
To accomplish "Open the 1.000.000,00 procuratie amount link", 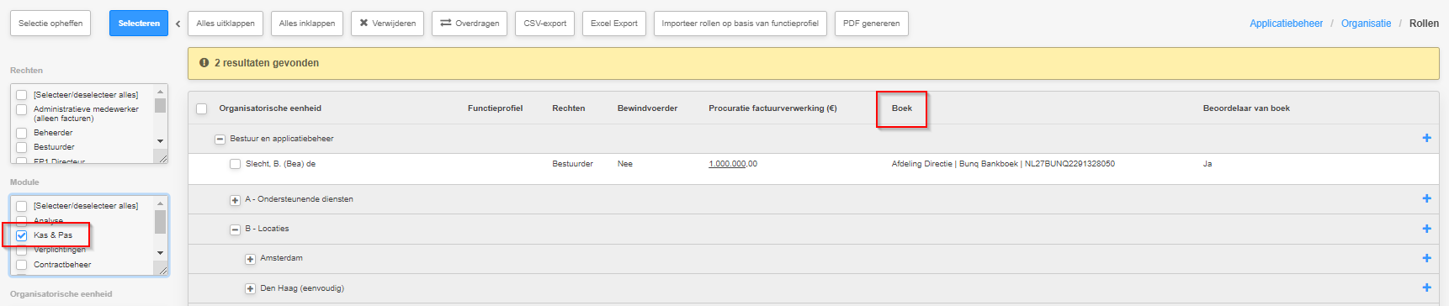I will point(733,164).
